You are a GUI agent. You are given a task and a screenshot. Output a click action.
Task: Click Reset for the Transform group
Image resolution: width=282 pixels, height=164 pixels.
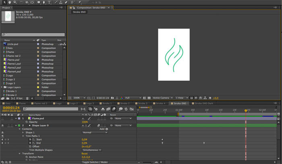click(x=85, y=154)
